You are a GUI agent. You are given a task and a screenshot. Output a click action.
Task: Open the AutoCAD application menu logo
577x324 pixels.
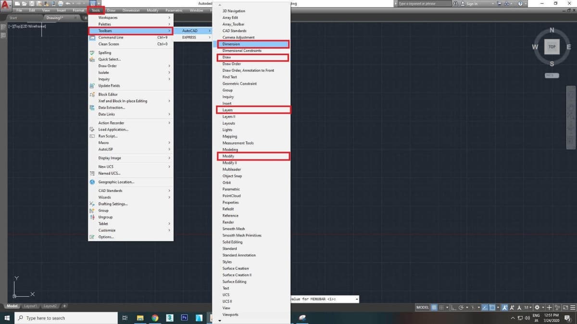6,6
